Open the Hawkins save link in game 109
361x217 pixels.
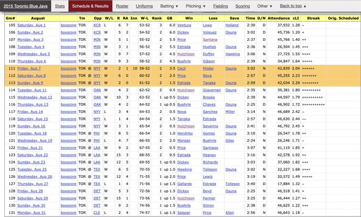coord(233,54)
